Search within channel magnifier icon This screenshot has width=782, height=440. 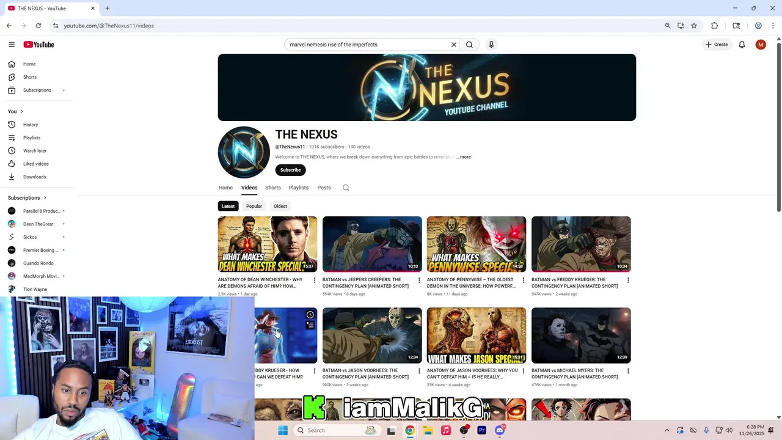pos(346,188)
